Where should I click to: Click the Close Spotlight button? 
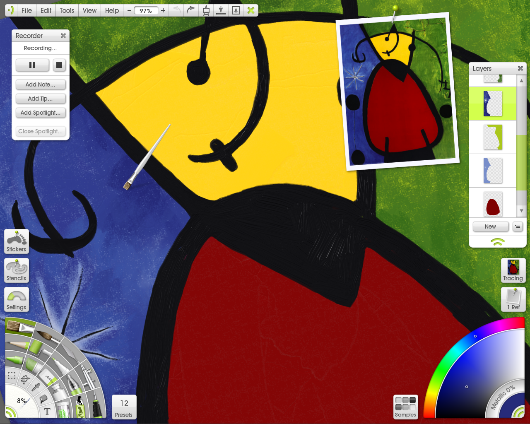41,131
